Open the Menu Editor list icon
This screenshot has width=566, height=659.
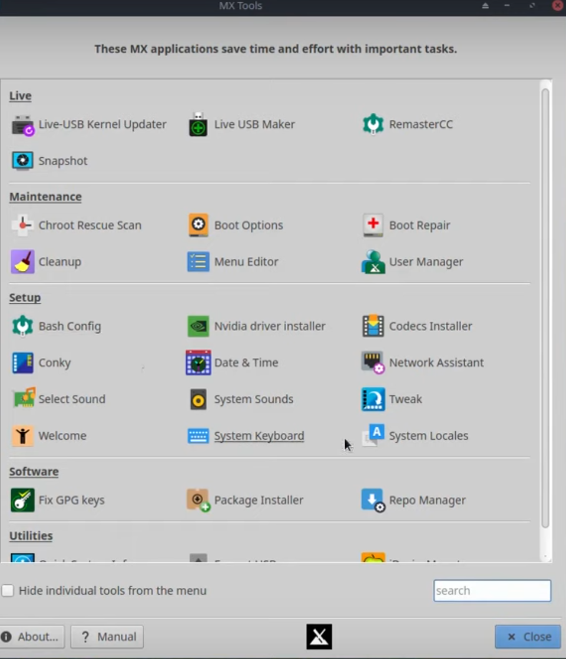point(198,262)
